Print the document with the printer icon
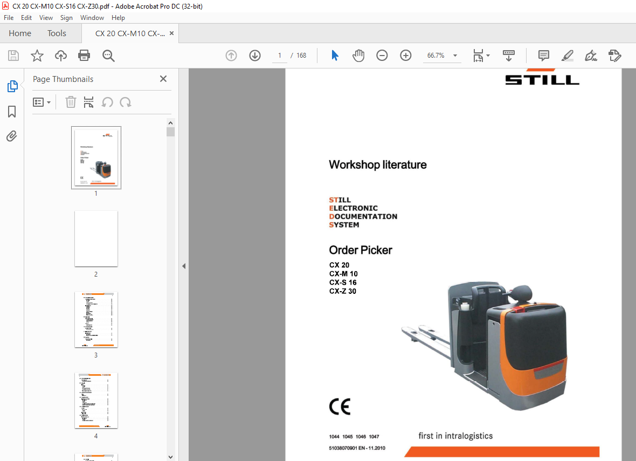Image resolution: width=636 pixels, height=461 pixels. coord(84,56)
